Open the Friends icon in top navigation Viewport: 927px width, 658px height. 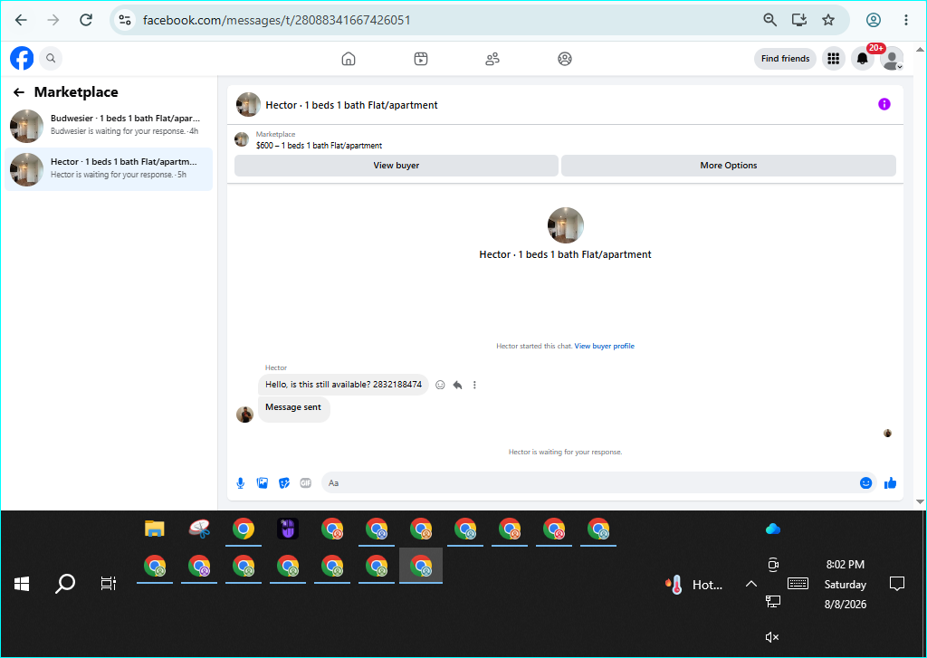tap(492, 59)
